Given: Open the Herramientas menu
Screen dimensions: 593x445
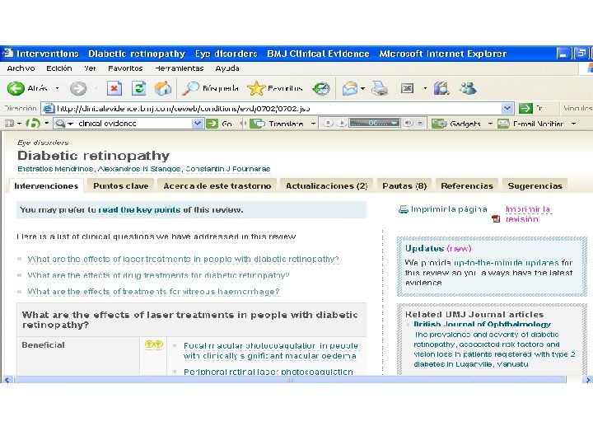Looking at the screenshot, I should point(180,68).
